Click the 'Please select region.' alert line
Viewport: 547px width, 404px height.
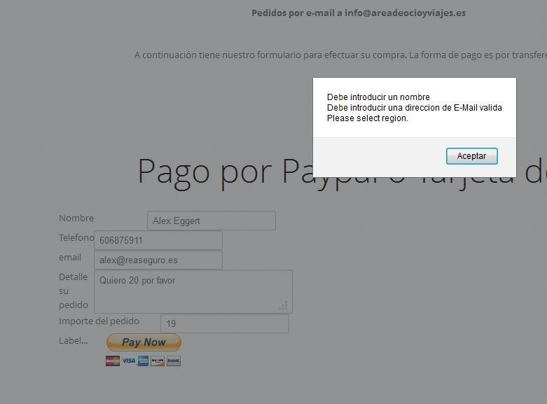pos(367,118)
